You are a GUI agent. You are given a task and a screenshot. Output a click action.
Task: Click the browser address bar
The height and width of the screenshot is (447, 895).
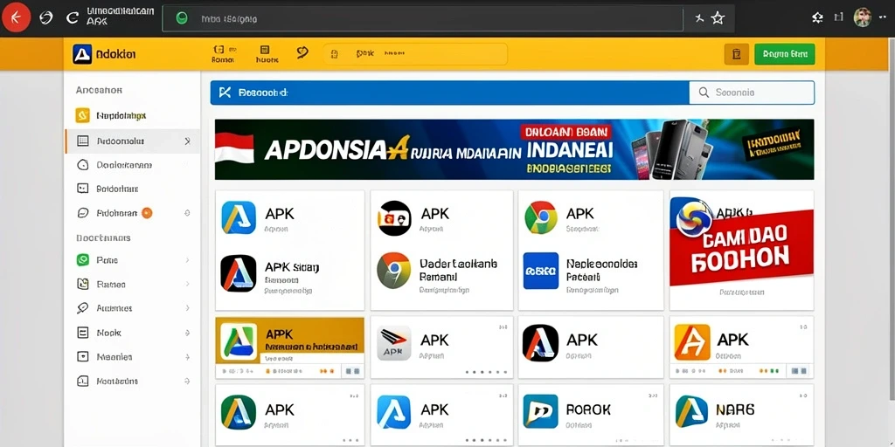pyautogui.click(x=422, y=18)
